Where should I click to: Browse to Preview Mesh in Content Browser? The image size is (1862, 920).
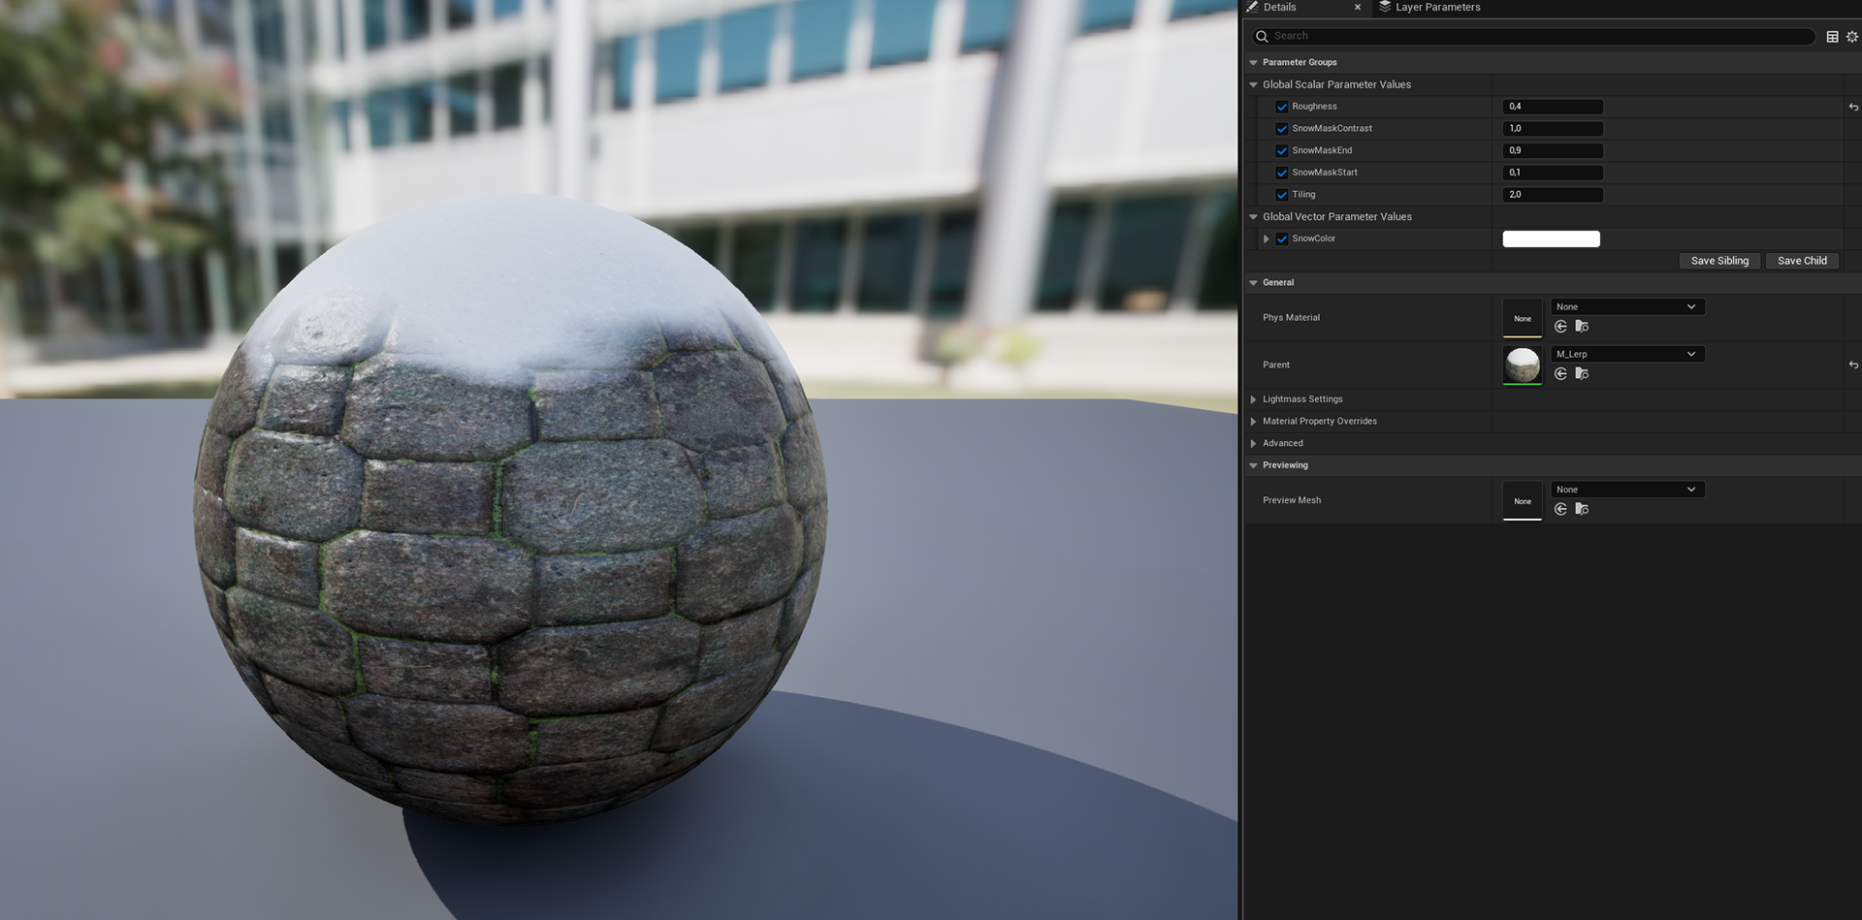click(1582, 509)
